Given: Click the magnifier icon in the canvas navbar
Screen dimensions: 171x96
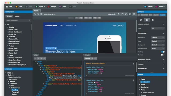Looking at the screenshot, I should pyautogui.click(x=75, y=26).
